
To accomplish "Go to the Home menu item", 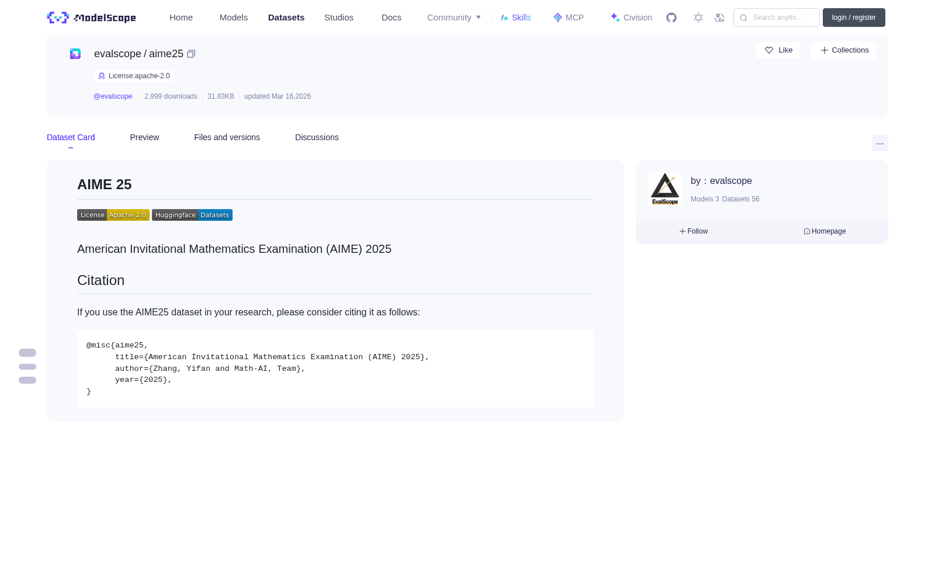I will click(181, 18).
